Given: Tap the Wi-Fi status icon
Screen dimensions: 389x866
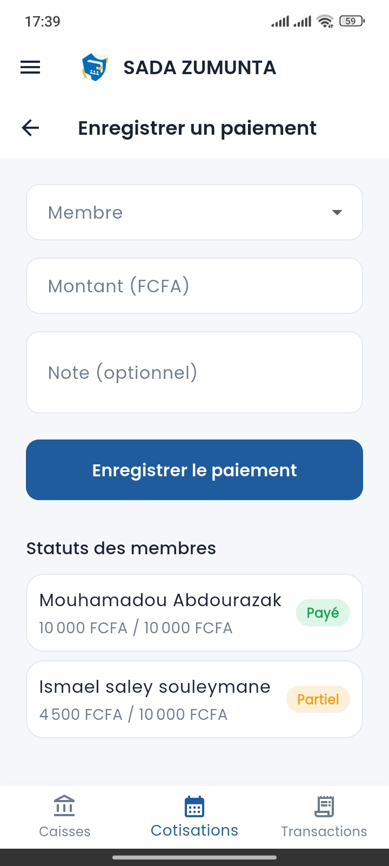Looking at the screenshot, I should [x=325, y=21].
